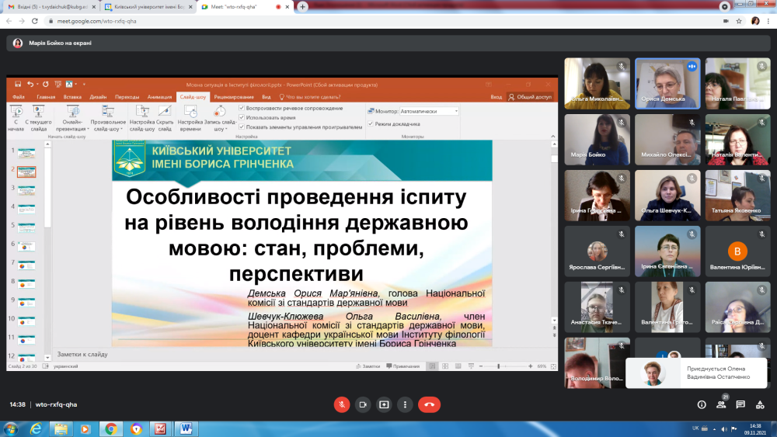Open the activities shapes icon

[760, 404]
